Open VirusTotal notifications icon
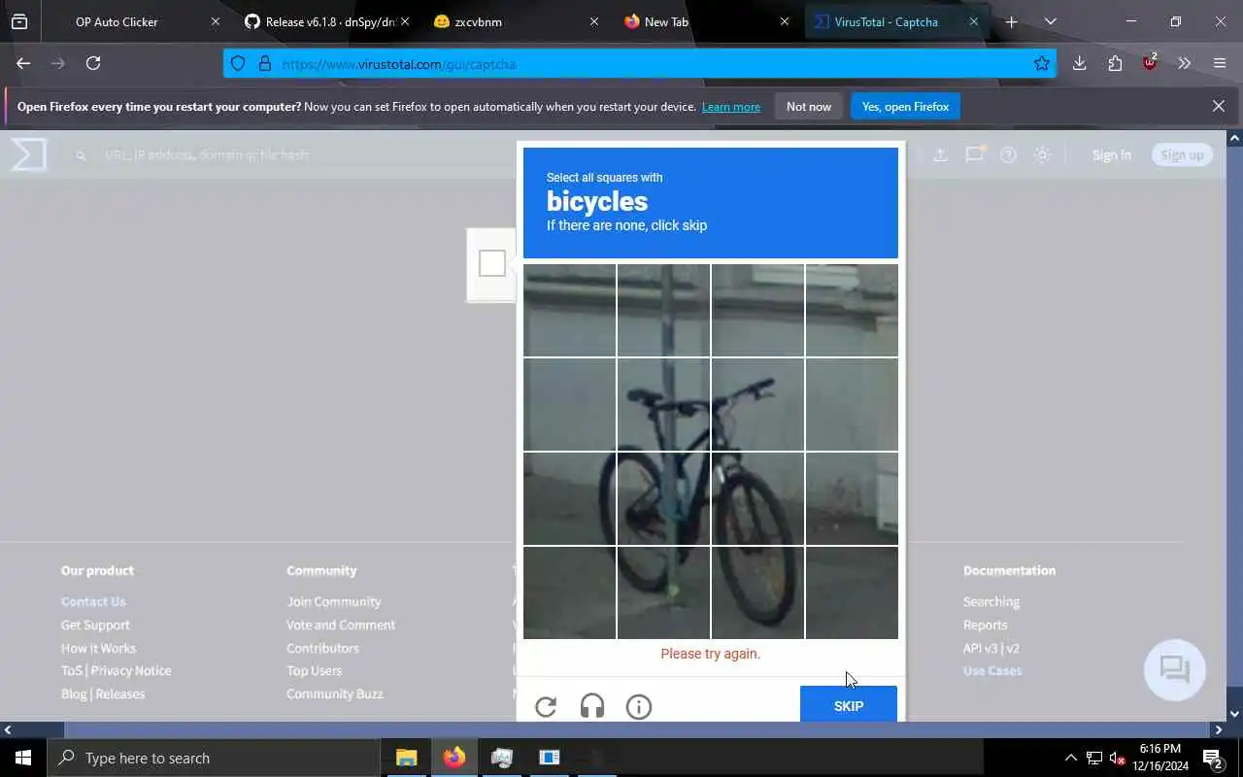The height and width of the screenshot is (777, 1243). [974, 154]
